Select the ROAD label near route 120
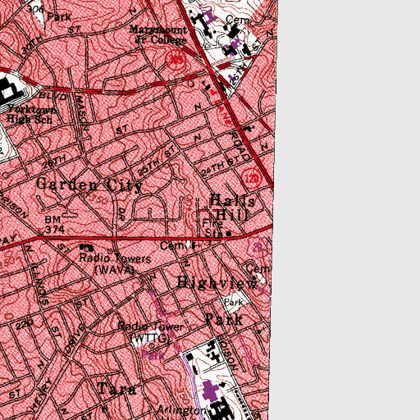 tap(240, 146)
